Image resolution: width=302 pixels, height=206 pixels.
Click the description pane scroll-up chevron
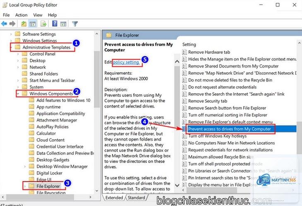click(x=177, y=62)
